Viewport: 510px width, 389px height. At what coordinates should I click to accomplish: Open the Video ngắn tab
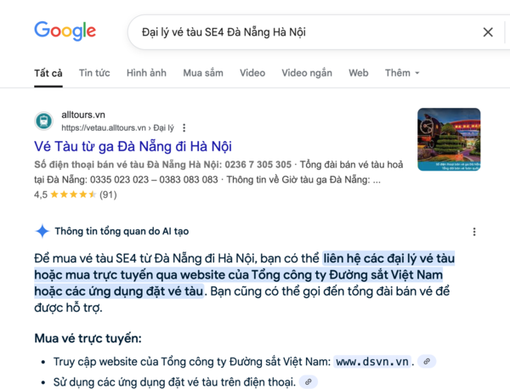(x=307, y=73)
